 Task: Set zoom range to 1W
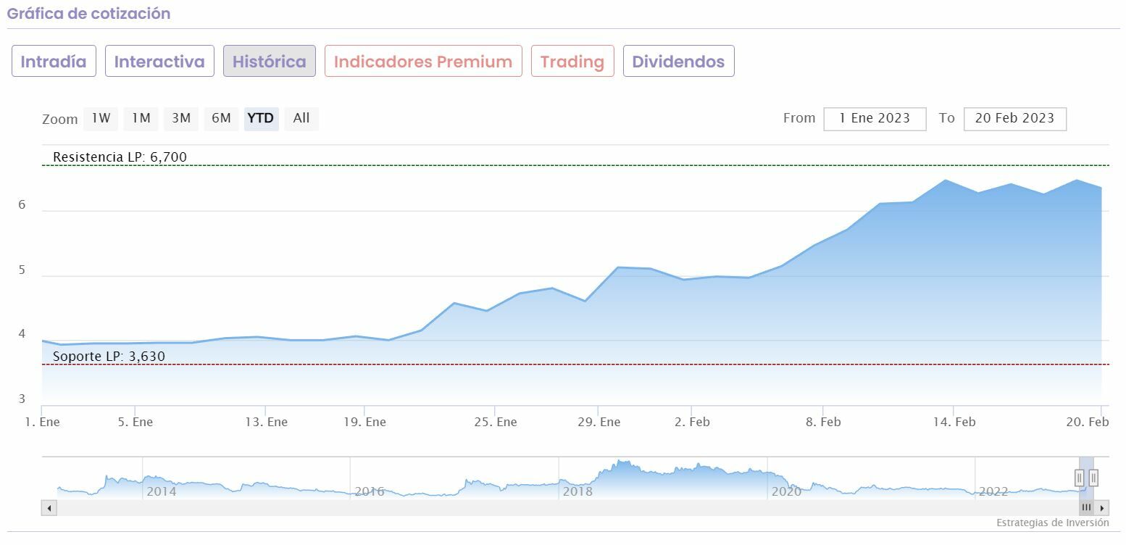(101, 118)
